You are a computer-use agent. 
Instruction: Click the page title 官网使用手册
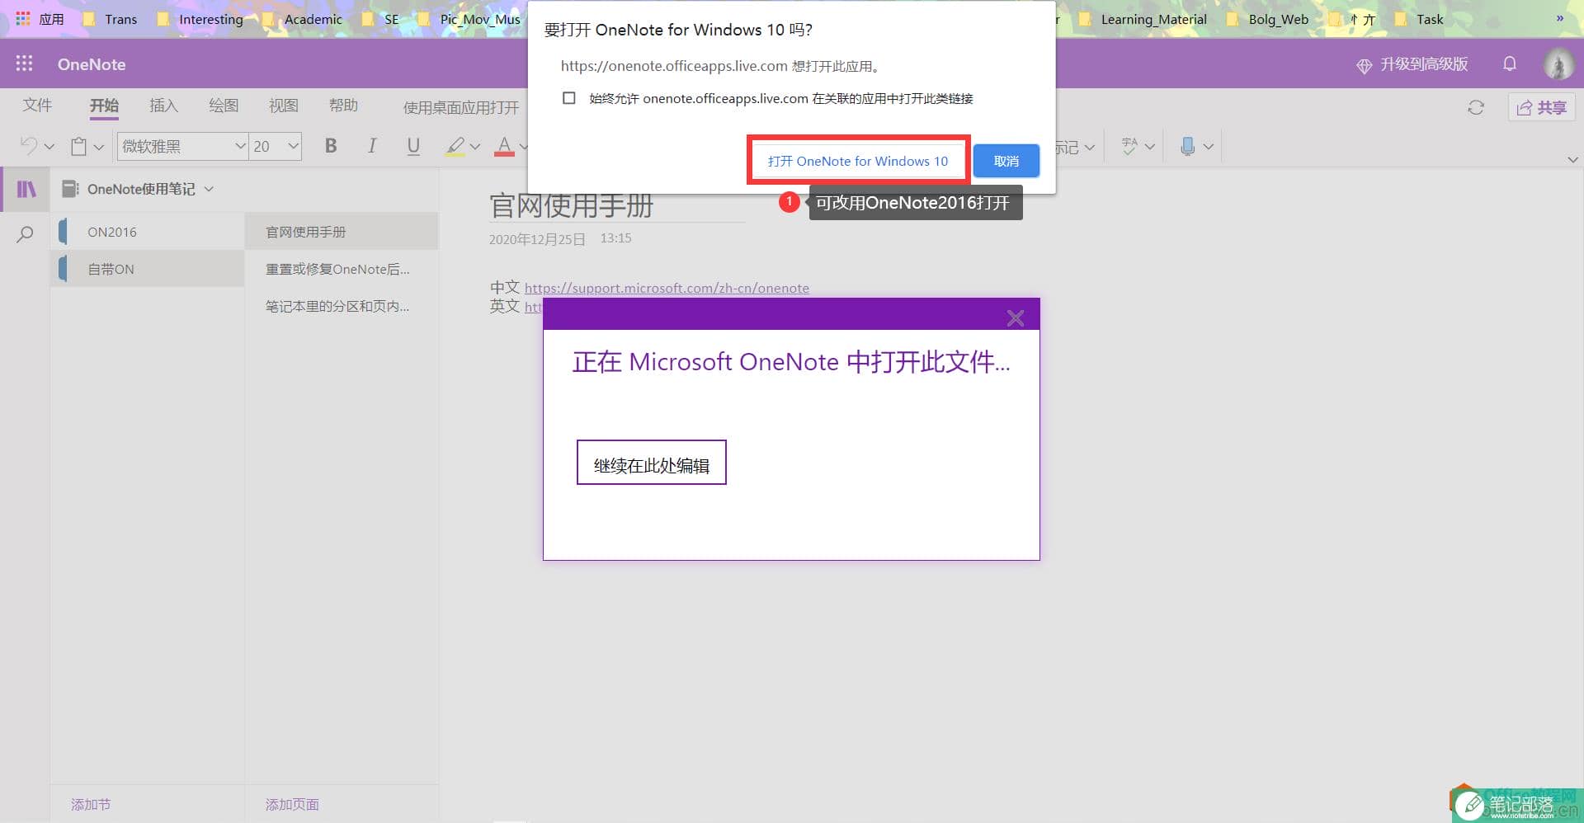point(571,205)
